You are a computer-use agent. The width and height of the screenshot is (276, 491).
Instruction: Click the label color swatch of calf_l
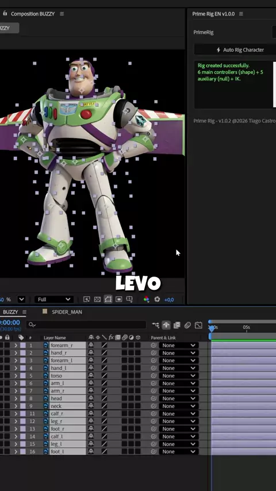[23, 436]
